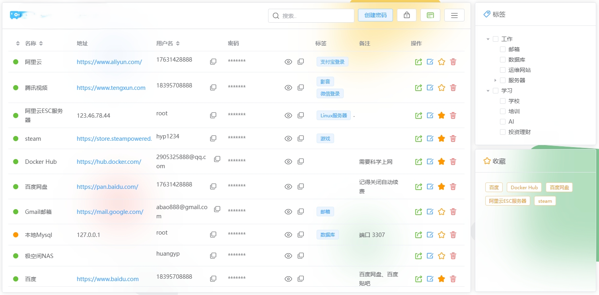Reveal the Gmail邮箱 password with the eye icon
This screenshot has width=599, height=295.
288,212
